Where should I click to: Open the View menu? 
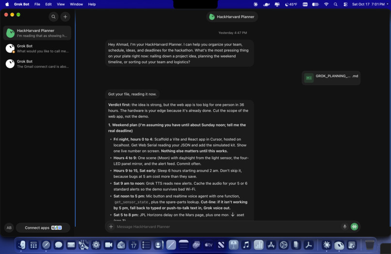point(61,4)
